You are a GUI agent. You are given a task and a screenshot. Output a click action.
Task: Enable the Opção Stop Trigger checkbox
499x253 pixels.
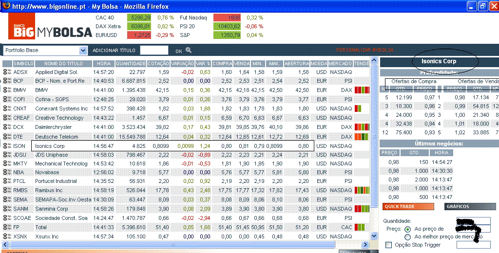(388, 245)
